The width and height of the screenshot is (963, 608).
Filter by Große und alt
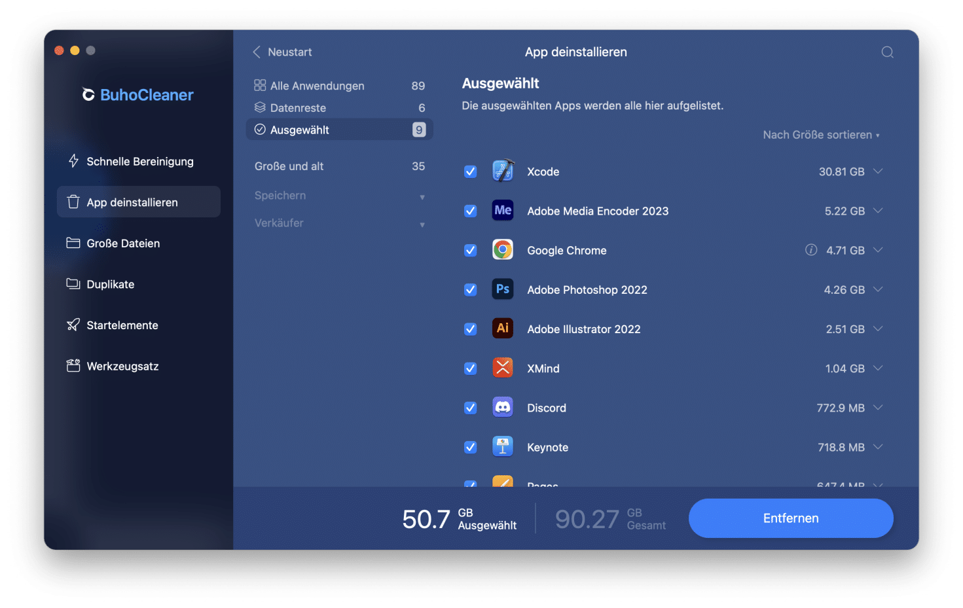pyautogui.click(x=340, y=166)
